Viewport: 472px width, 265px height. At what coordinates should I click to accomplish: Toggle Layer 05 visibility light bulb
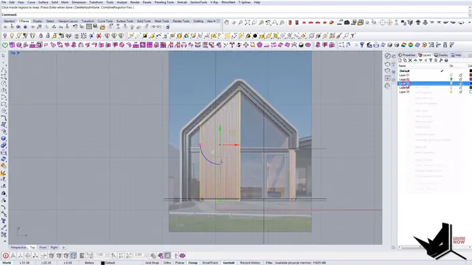(451, 92)
